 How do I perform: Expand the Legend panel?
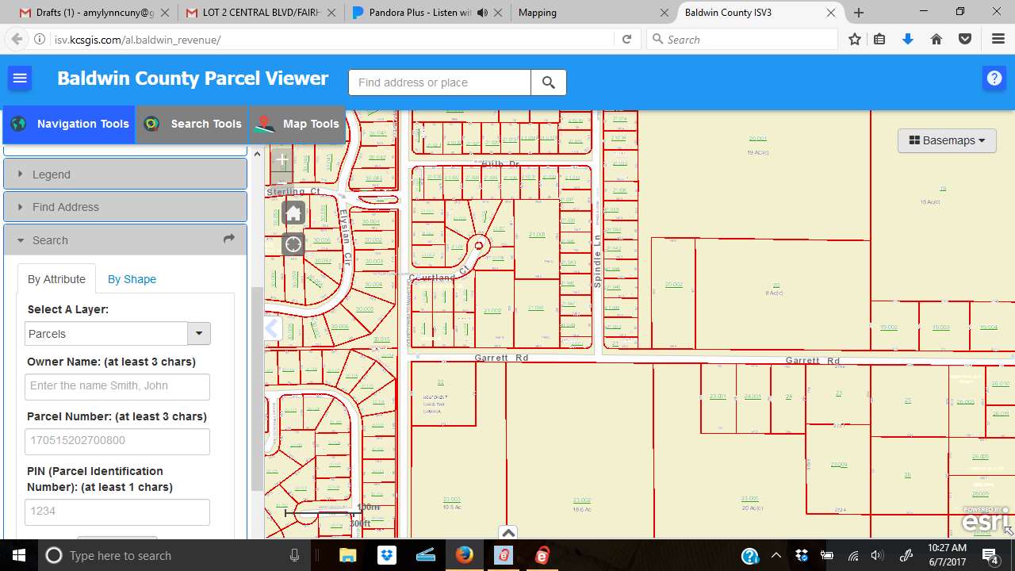click(x=125, y=174)
